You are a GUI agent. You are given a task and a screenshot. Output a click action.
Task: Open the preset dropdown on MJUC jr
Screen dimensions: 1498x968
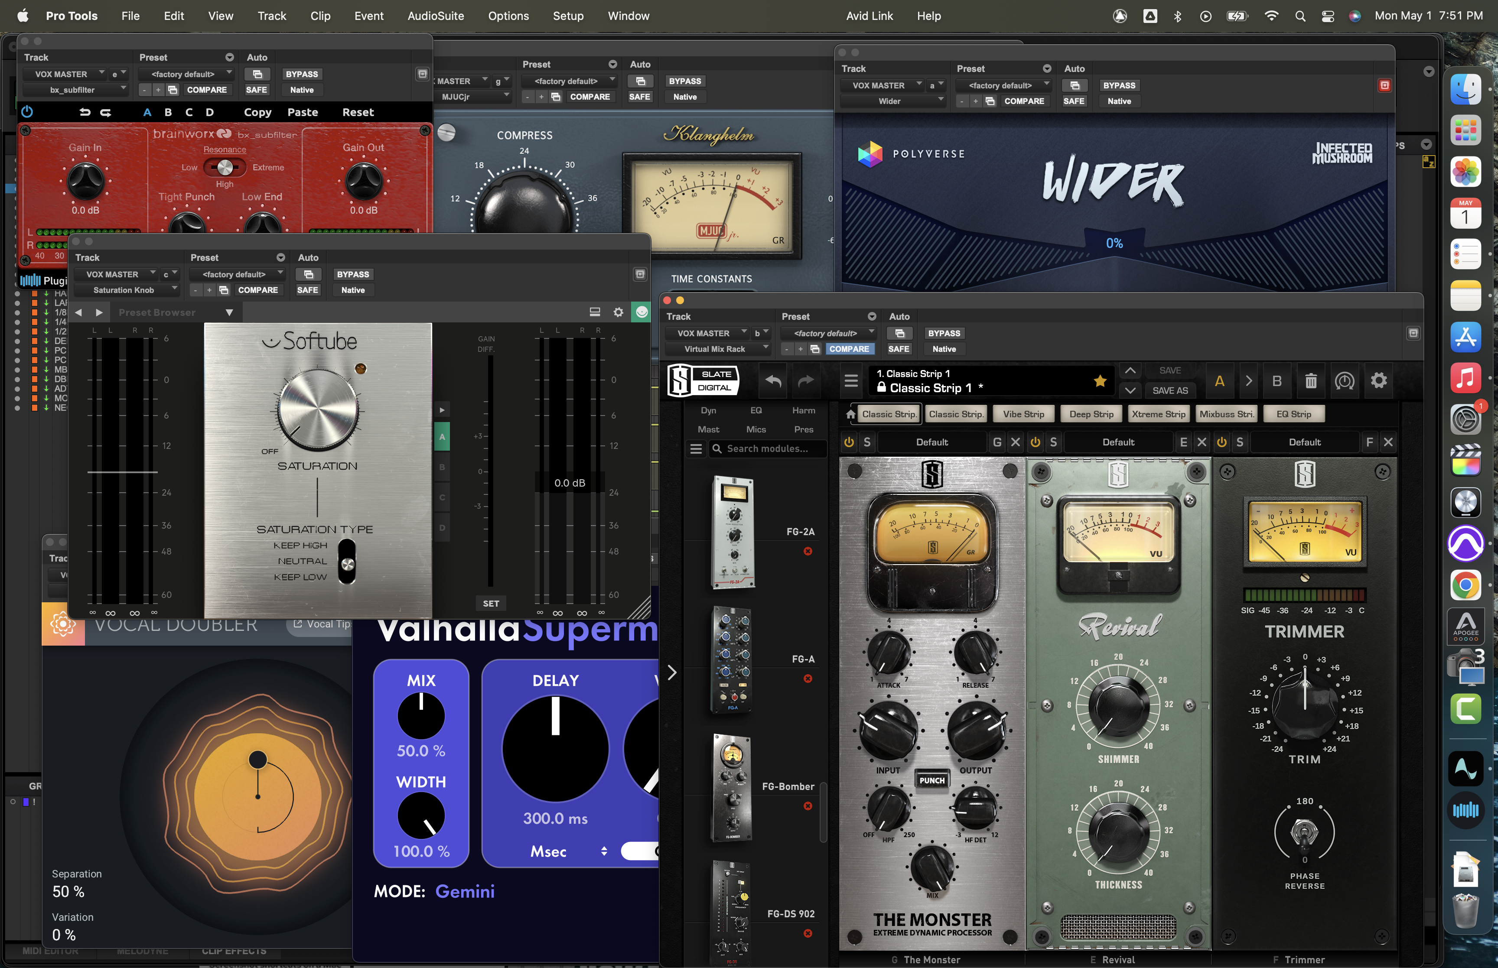point(569,81)
